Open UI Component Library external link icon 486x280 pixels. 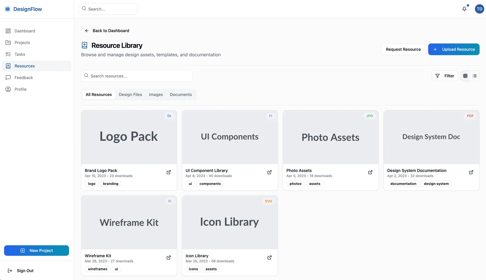269,172
